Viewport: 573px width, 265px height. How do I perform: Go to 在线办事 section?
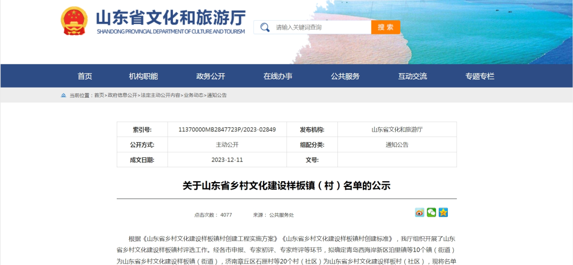click(x=277, y=76)
